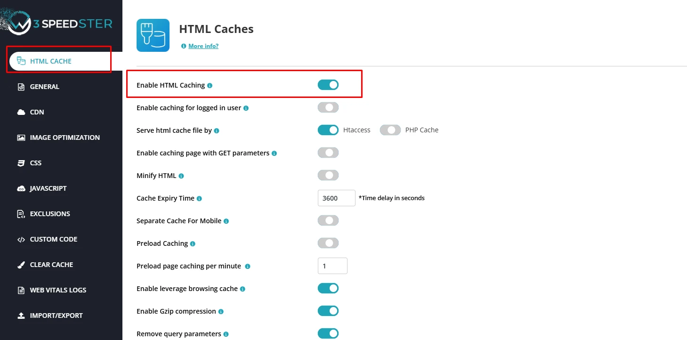Click info icon beside Separate Cache For Mobile

click(x=226, y=221)
